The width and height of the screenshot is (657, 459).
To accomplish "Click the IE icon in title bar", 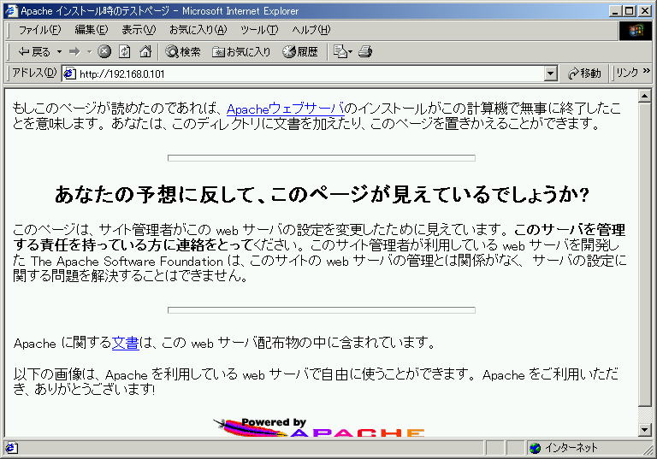I will pos(11,11).
